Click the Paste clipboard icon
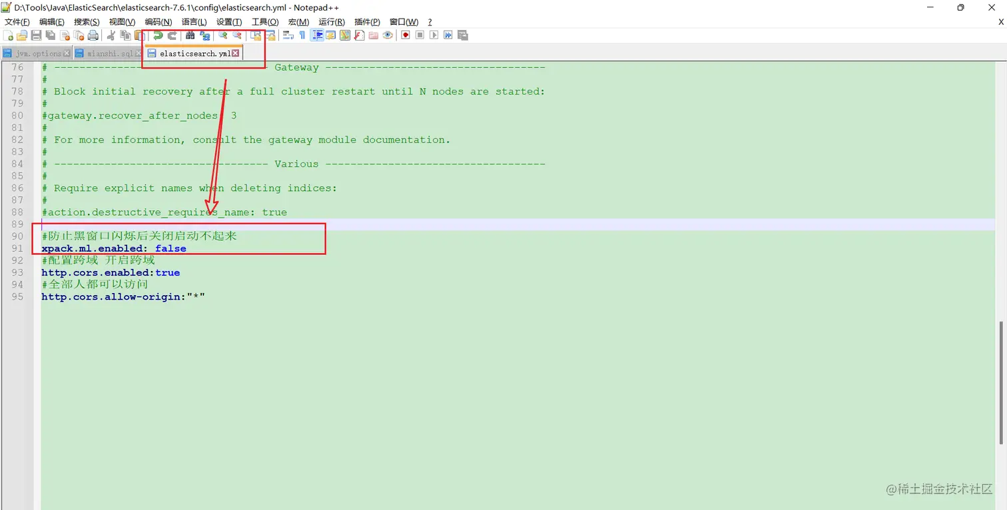The image size is (1007, 510). pos(139,35)
